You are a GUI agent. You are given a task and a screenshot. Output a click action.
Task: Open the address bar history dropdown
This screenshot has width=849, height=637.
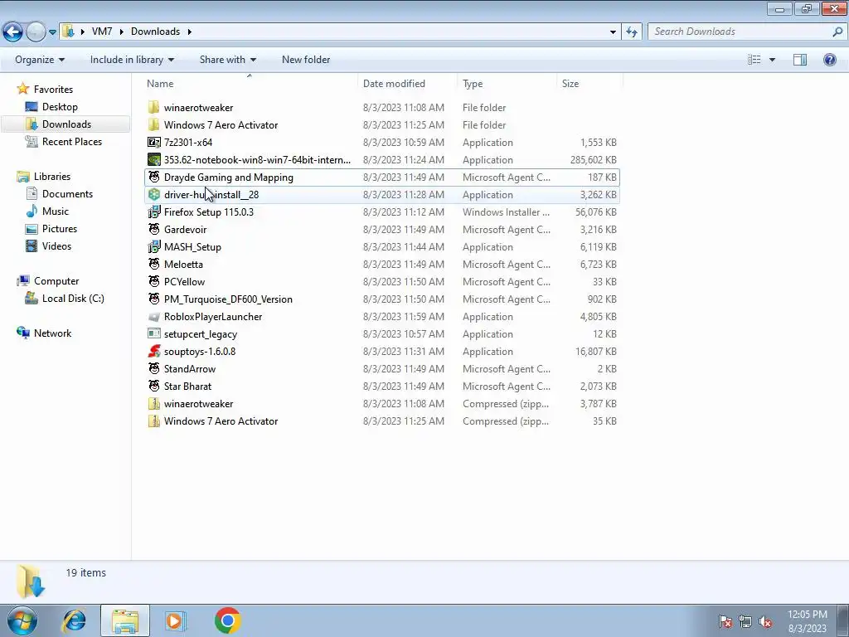(613, 32)
